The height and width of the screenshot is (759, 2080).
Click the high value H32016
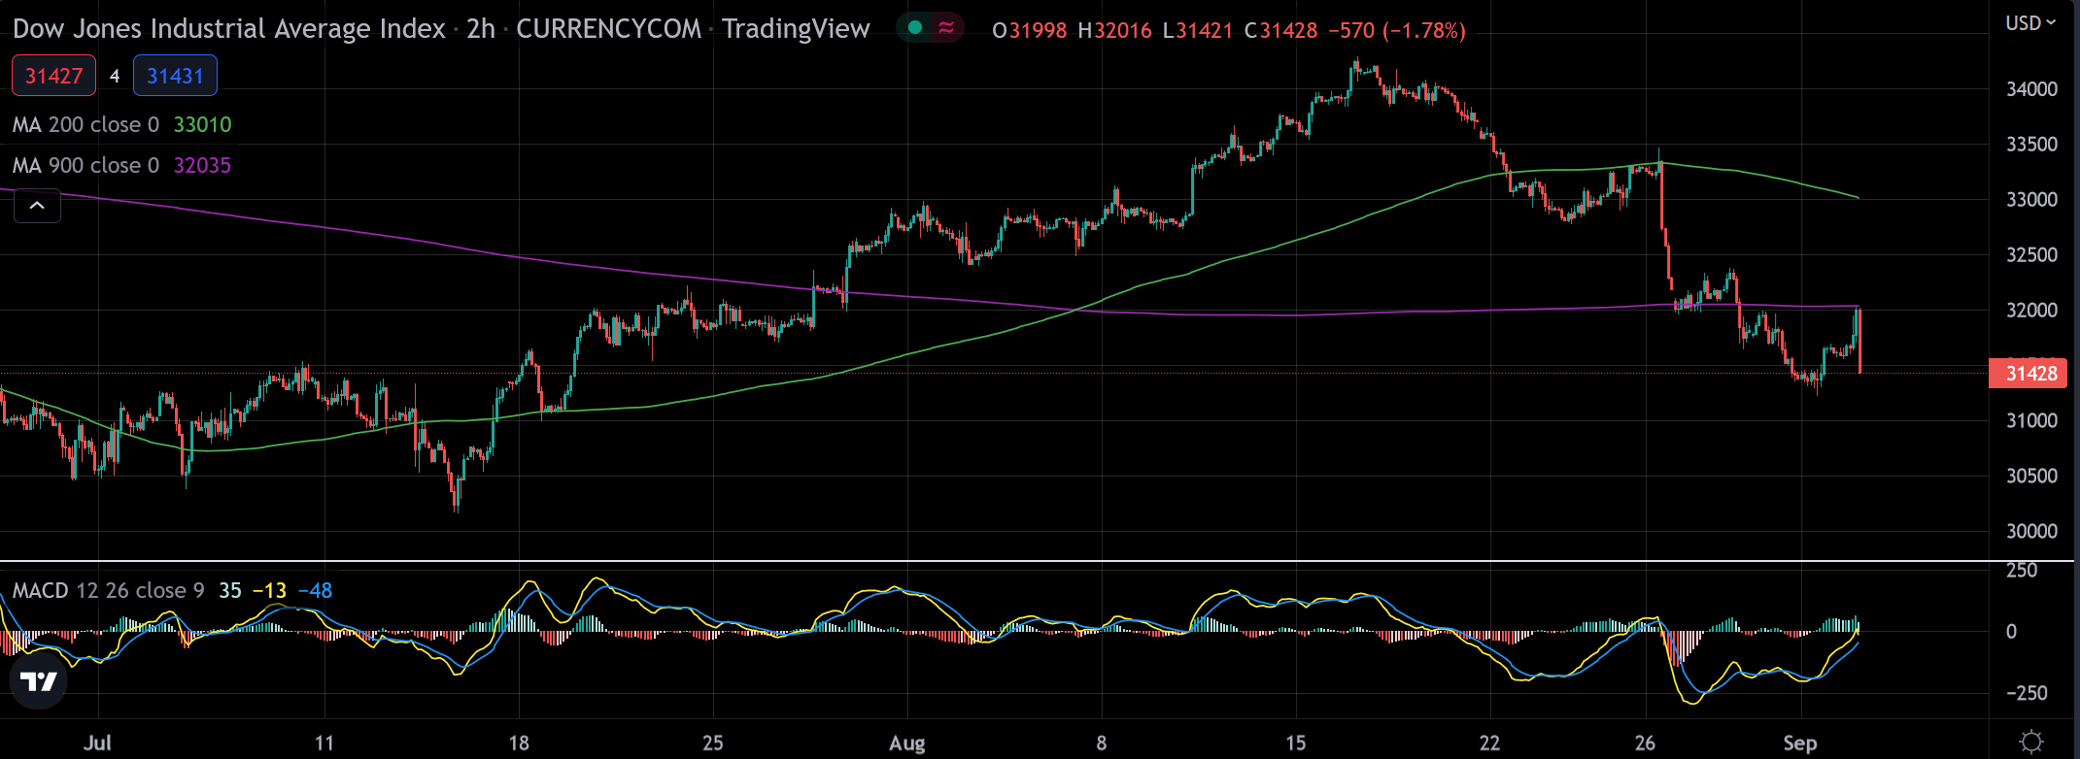coord(1115,30)
